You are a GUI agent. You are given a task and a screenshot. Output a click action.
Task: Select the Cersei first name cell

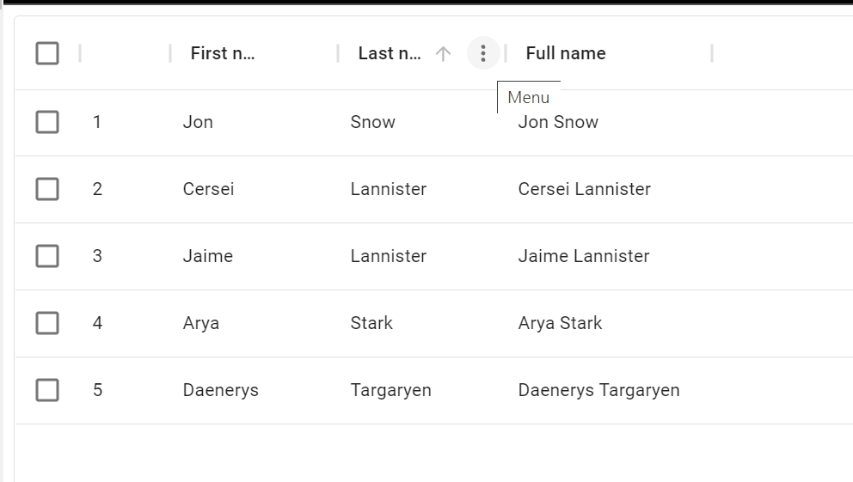pyautogui.click(x=208, y=189)
